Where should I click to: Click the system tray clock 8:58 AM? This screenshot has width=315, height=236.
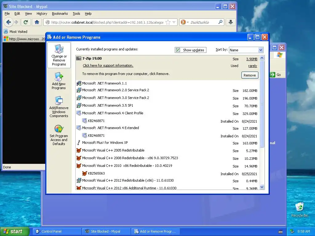(304, 231)
